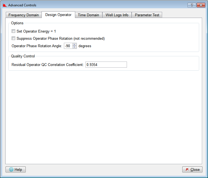
Task: Select the Design Operator tab
Action: pyautogui.click(x=58, y=15)
